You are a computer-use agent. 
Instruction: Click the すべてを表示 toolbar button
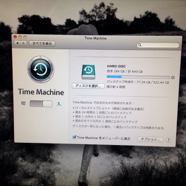tap(42, 44)
